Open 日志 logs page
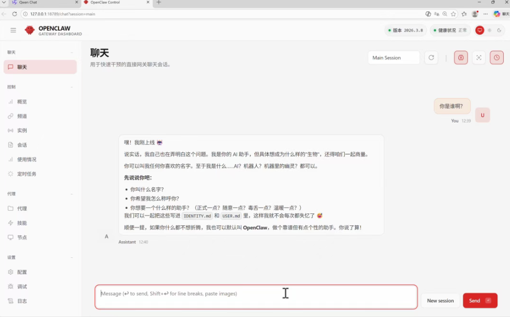 (x=40, y=301)
